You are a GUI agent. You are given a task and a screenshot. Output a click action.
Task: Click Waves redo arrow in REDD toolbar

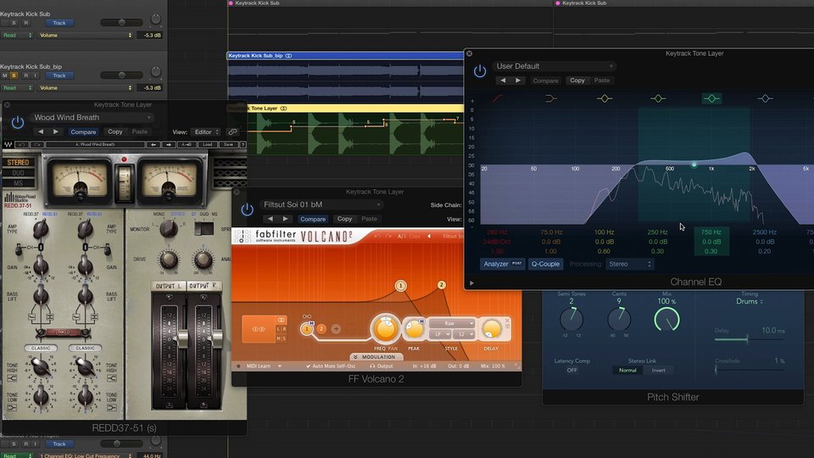[x=37, y=144]
